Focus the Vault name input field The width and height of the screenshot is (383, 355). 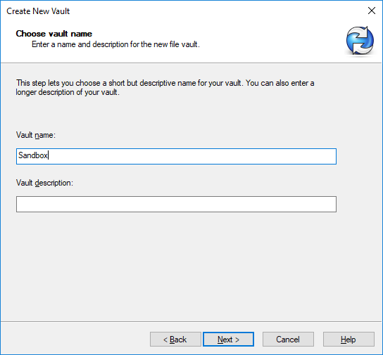(176, 156)
